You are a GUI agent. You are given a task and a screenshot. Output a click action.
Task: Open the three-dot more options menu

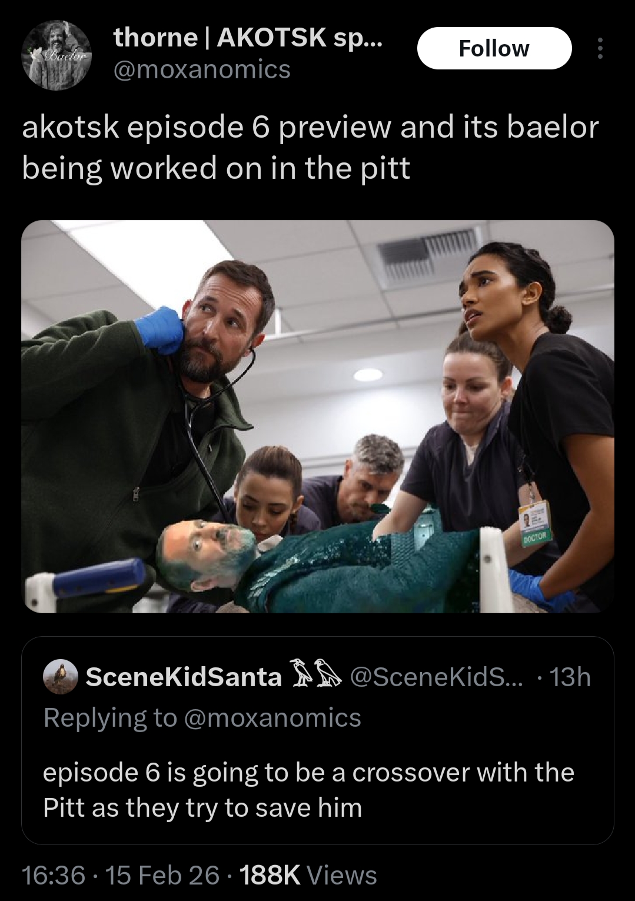(600, 48)
